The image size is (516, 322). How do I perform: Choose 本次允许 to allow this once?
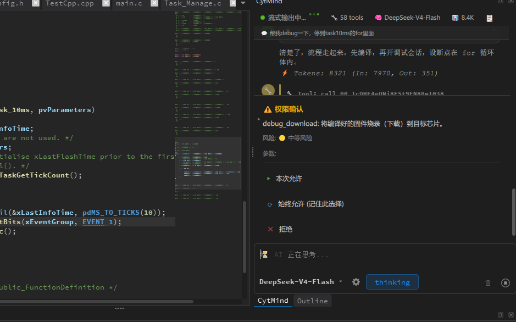tap(288, 179)
